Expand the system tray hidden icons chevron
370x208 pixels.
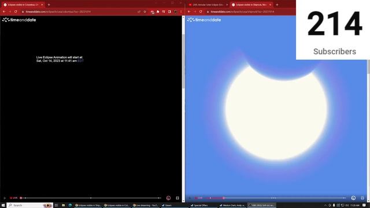(x=325, y=206)
